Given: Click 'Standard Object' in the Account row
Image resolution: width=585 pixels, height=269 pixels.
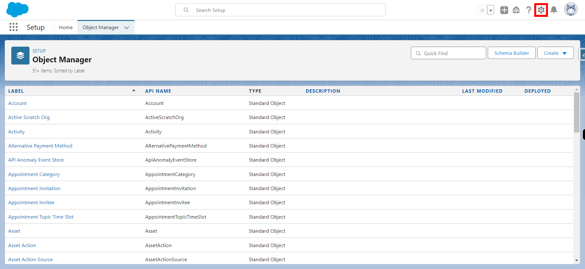Looking at the screenshot, I should click(x=267, y=103).
